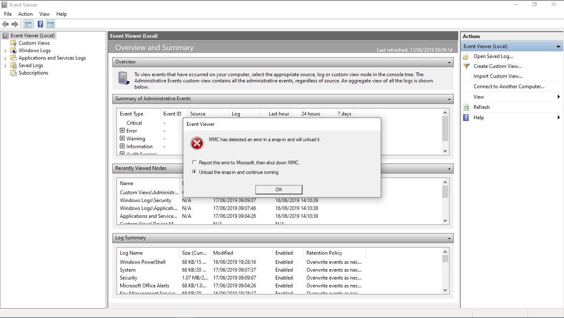Click Open Saved Log folder icon
Image resolution: width=564 pixels, height=318 pixels.
[467, 56]
